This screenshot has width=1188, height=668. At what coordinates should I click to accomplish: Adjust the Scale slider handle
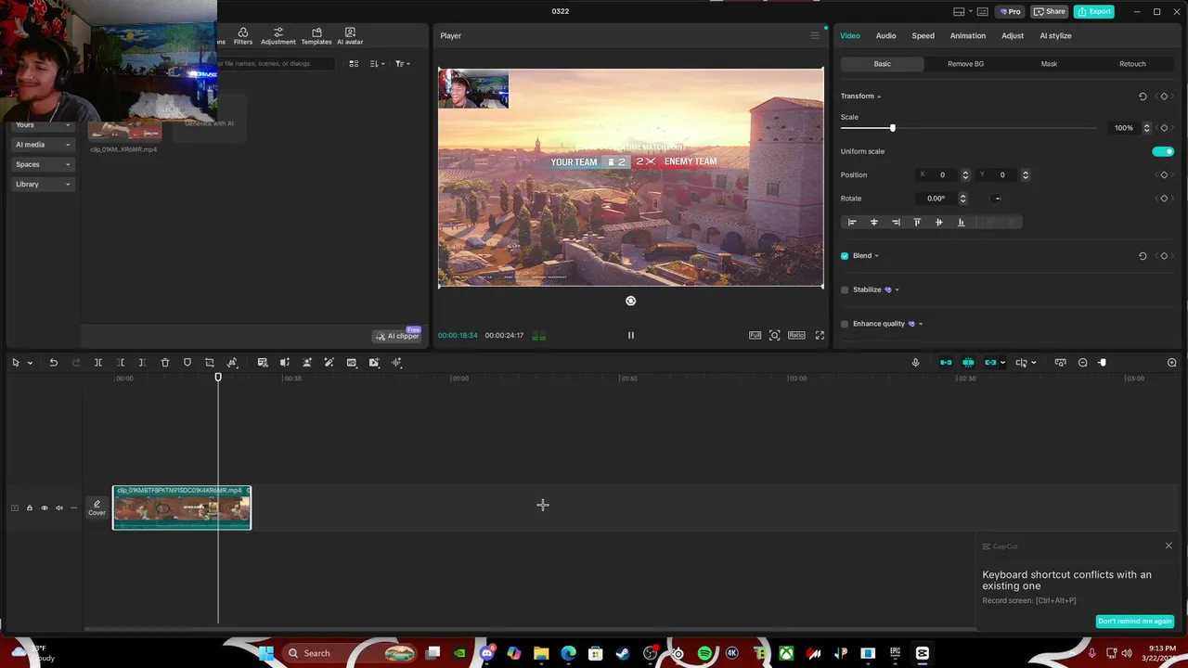pyautogui.click(x=893, y=128)
